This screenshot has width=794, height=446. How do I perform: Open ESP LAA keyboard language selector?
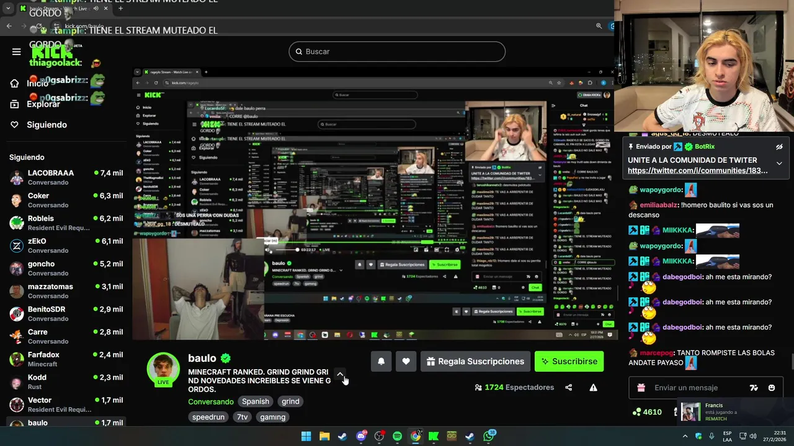tap(728, 436)
